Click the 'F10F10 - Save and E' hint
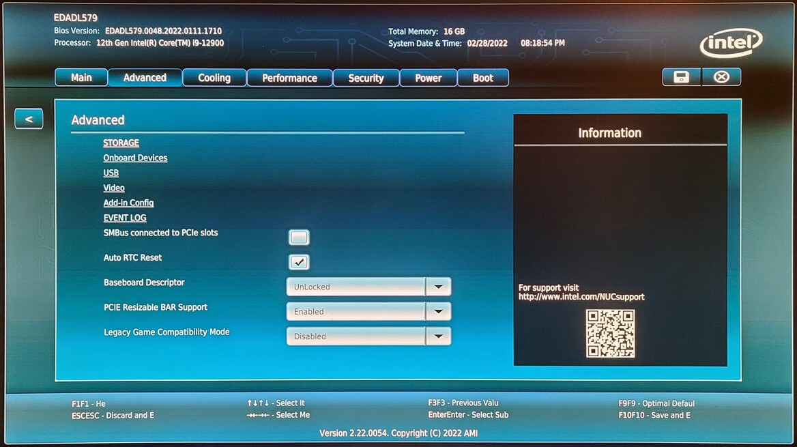Viewport: 797px width, 447px height. click(654, 416)
